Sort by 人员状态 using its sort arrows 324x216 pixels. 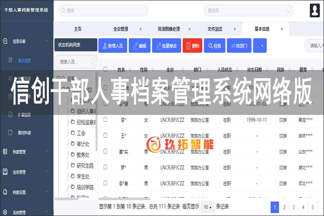pos(237,70)
